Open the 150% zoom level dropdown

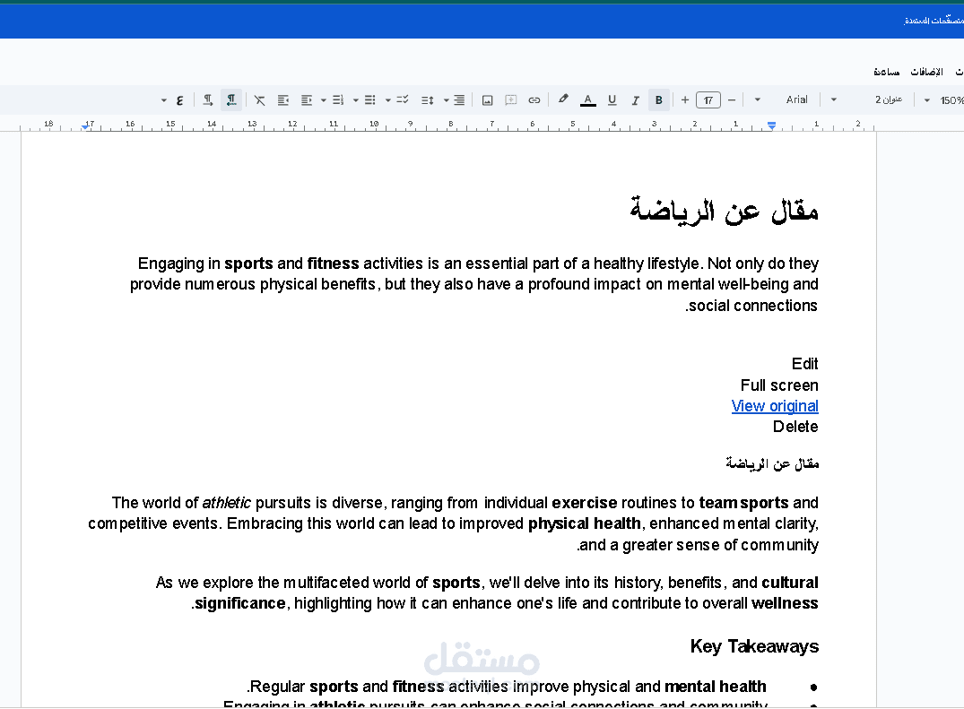[951, 100]
